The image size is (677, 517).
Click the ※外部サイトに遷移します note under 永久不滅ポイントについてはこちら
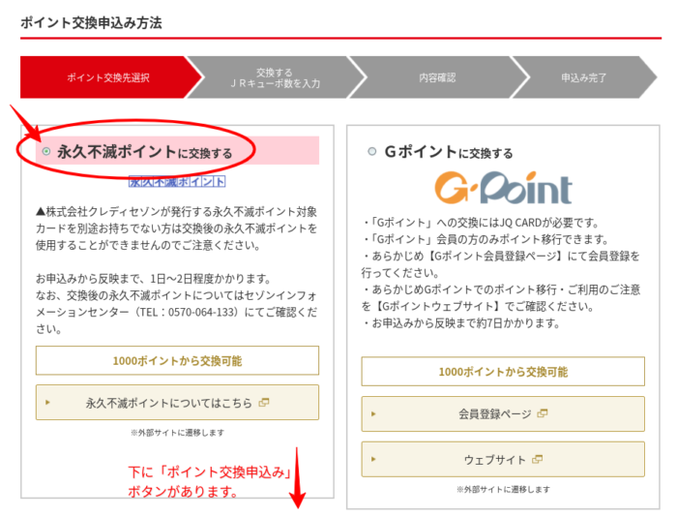coord(177,432)
